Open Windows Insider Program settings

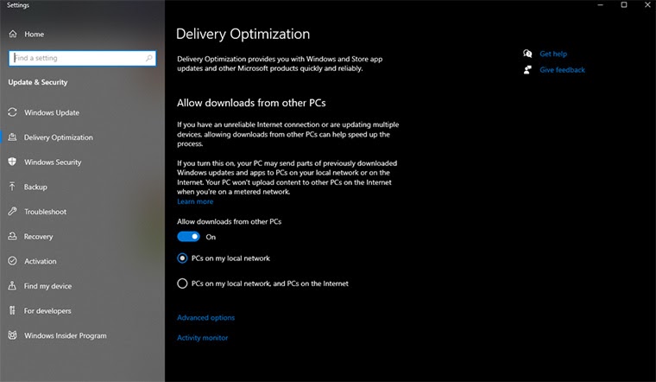tap(66, 335)
